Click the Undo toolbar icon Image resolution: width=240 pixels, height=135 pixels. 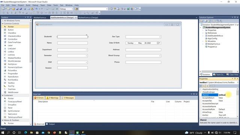36,9
